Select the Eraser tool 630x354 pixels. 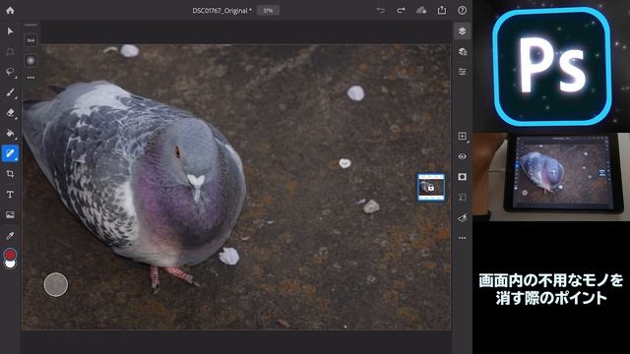(10, 113)
